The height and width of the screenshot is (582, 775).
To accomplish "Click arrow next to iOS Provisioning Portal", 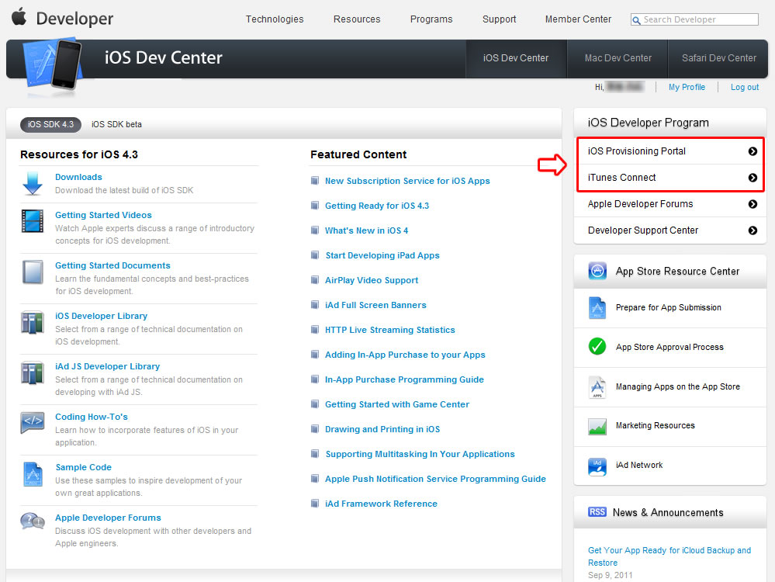I will pos(753,151).
